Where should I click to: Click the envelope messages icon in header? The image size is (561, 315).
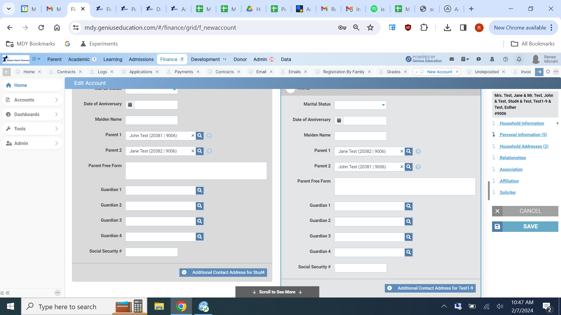(452, 59)
